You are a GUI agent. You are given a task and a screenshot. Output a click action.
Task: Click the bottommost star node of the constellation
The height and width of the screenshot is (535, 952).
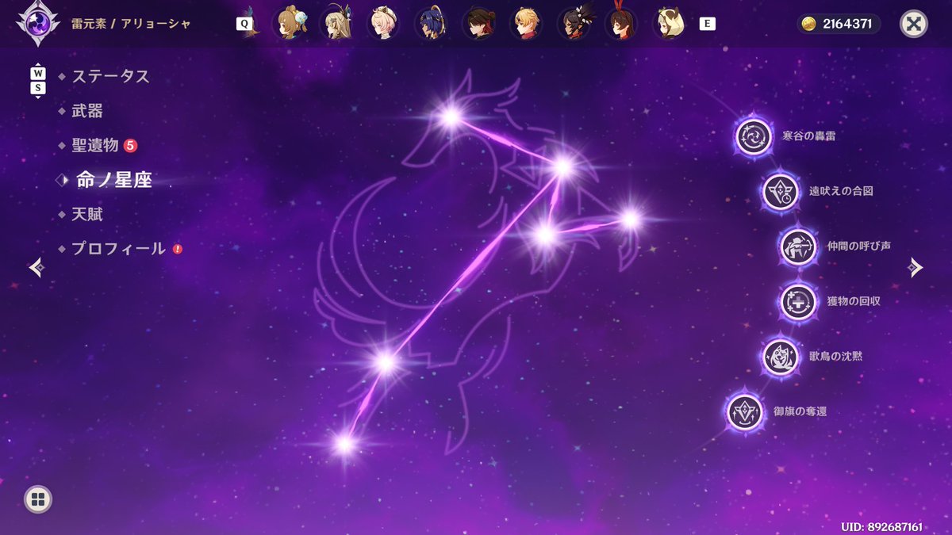coord(344,444)
